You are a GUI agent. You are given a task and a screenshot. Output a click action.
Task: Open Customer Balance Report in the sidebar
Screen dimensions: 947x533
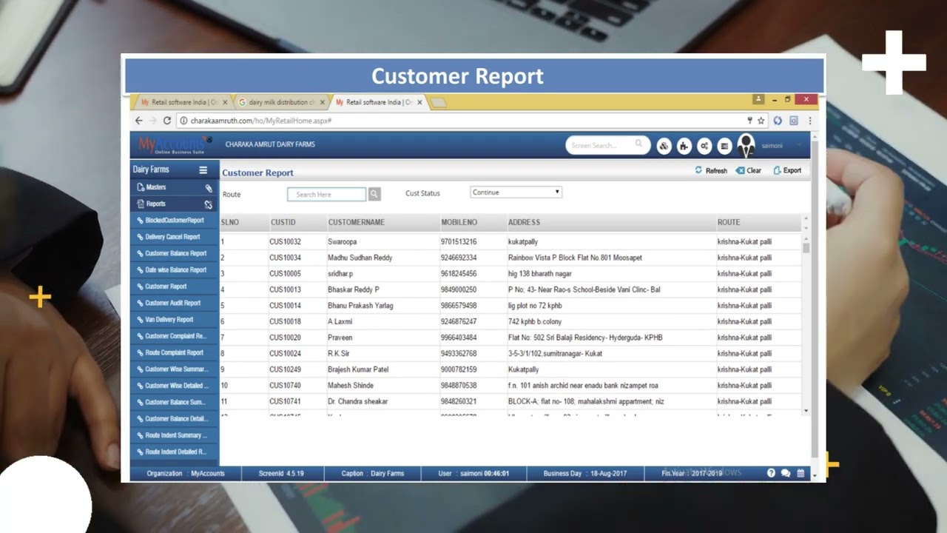[175, 253]
